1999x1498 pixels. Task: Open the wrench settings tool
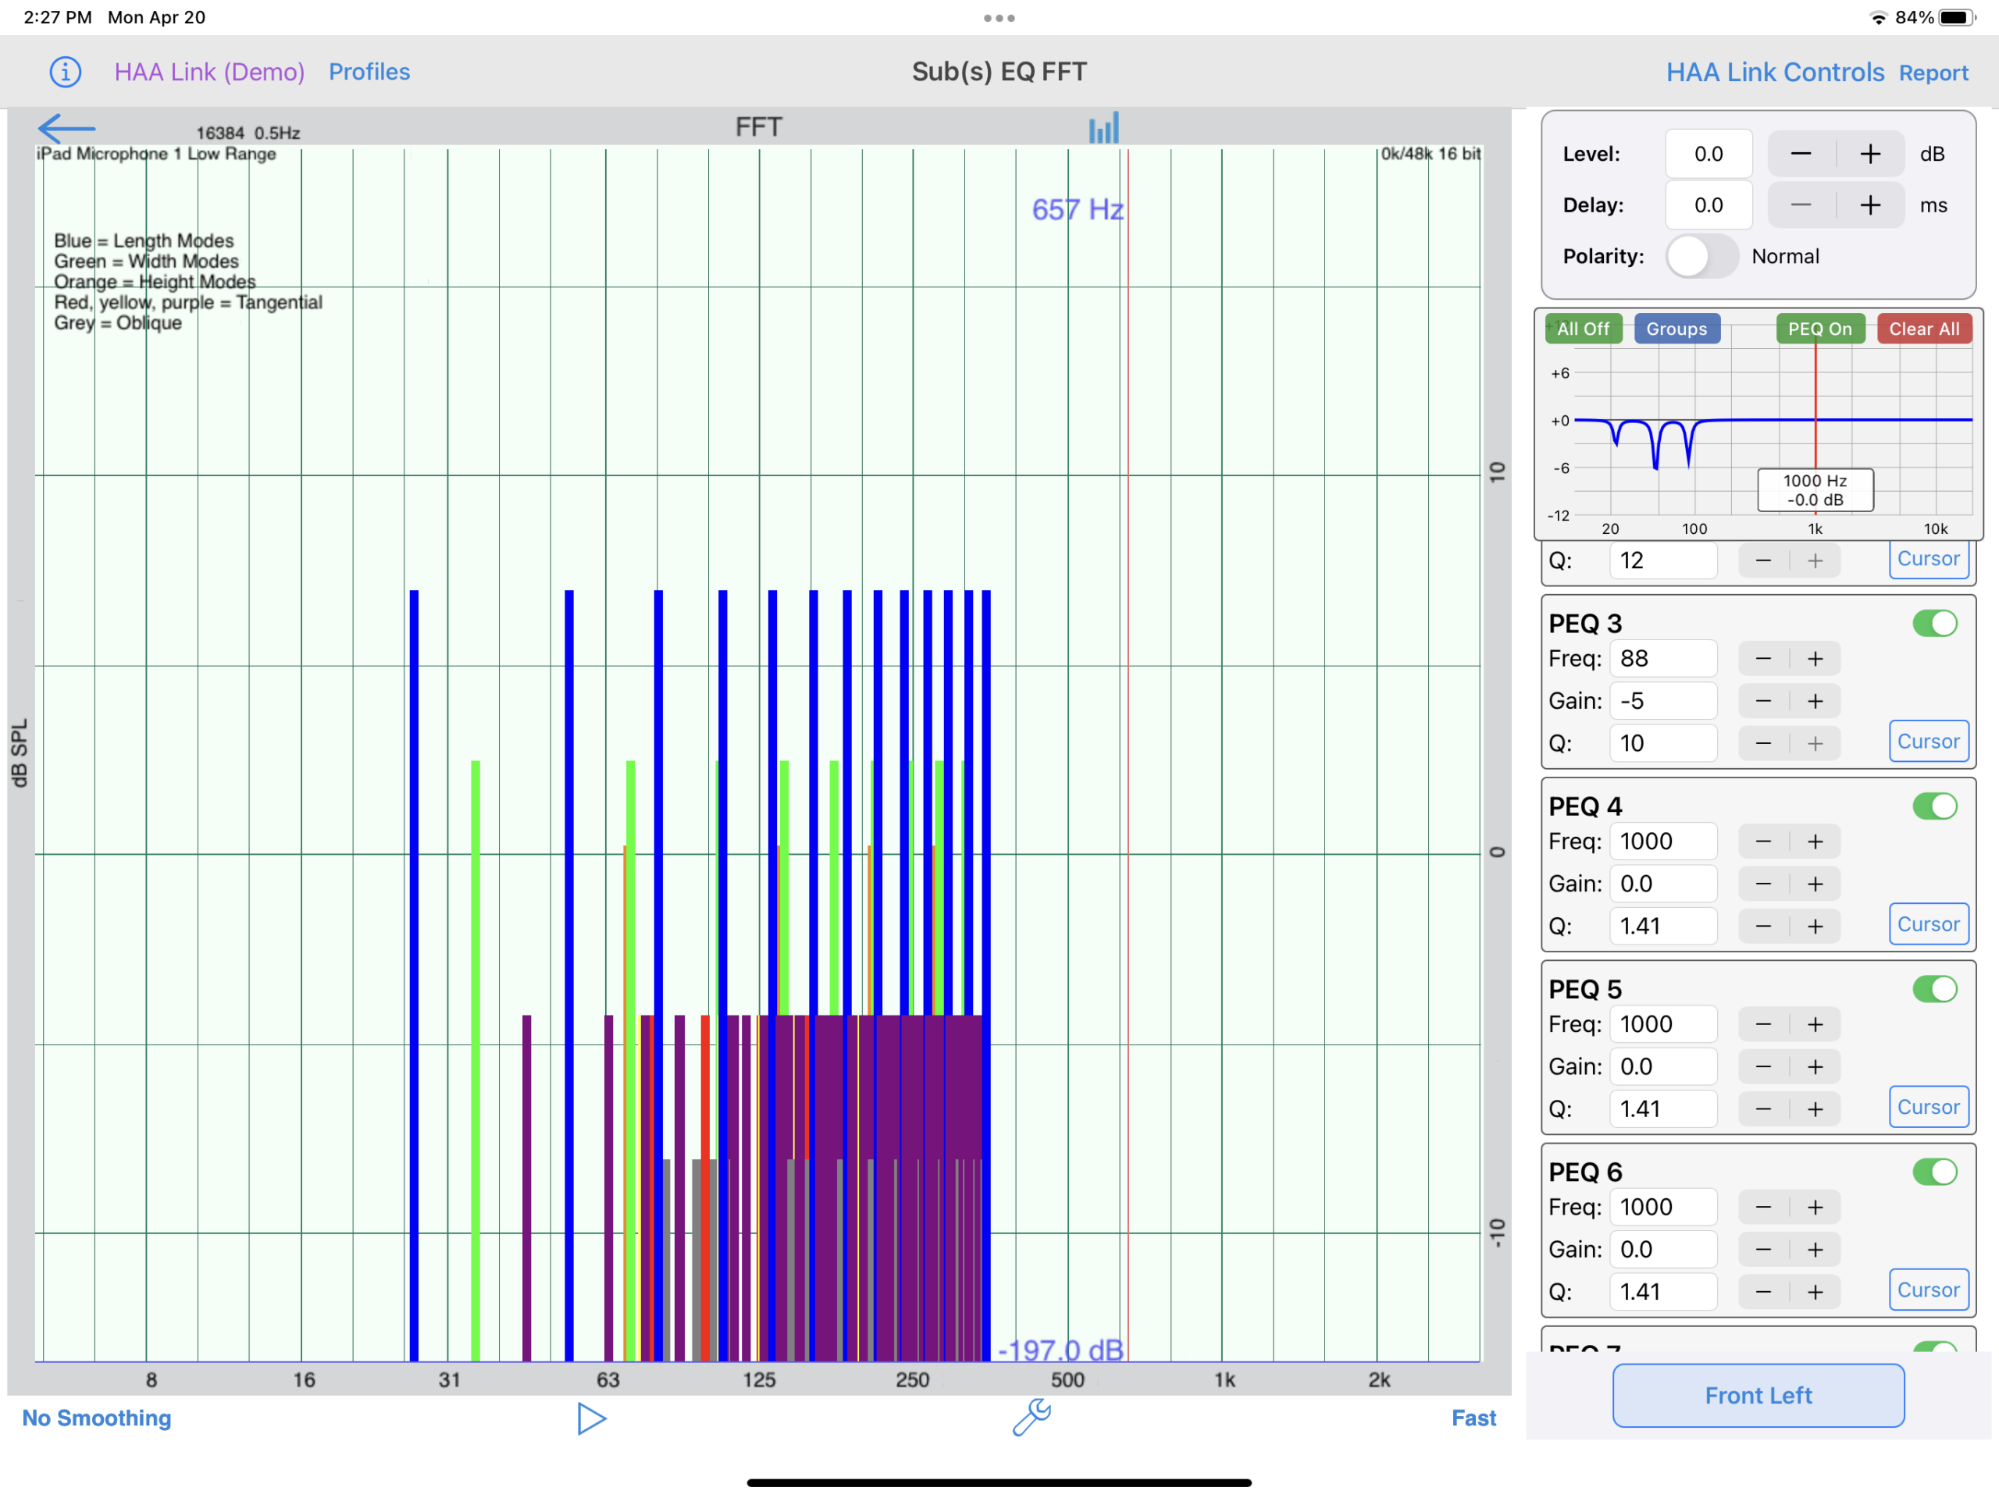tap(1032, 1417)
